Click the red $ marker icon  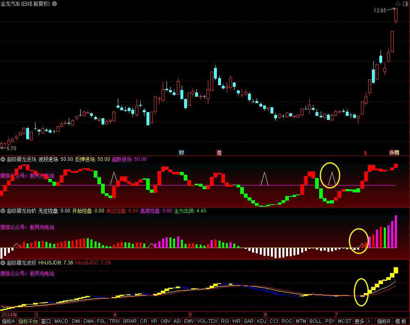tap(365, 153)
